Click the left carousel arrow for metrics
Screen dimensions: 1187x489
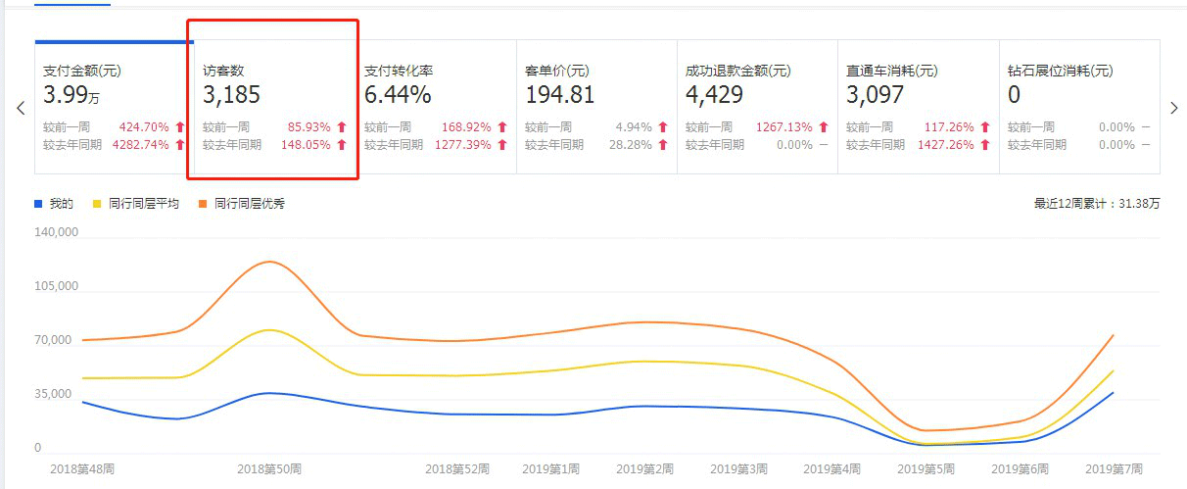pyautogui.click(x=21, y=108)
